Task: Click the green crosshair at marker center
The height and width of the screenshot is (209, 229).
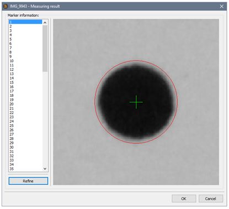Action: tap(136, 102)
